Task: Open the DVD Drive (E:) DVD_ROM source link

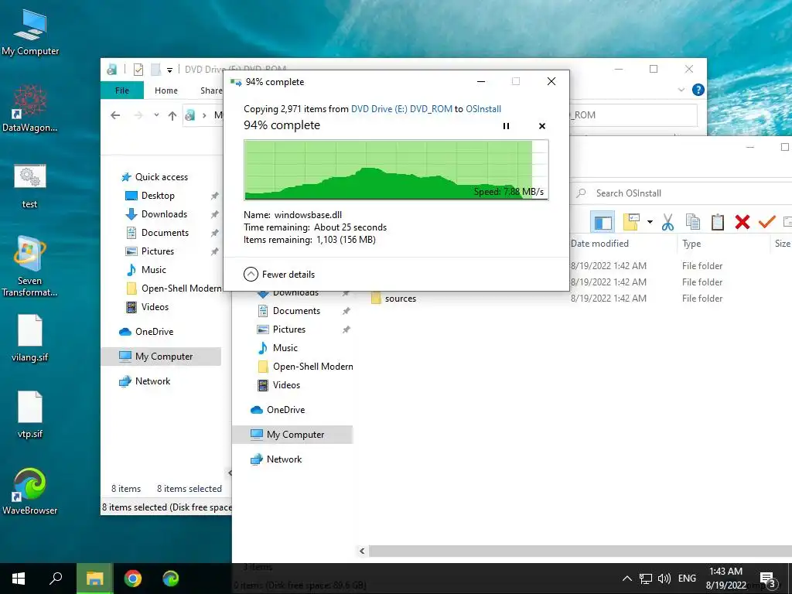Action: (401, 109)
